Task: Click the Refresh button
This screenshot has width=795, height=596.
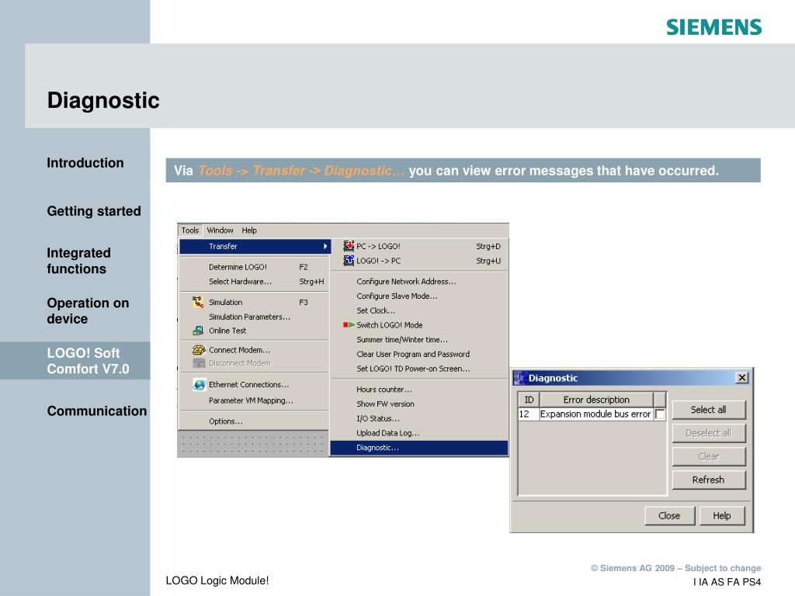Action: 709,480
